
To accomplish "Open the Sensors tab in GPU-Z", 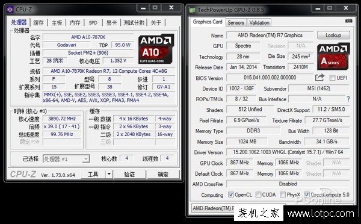I will 236,23.
